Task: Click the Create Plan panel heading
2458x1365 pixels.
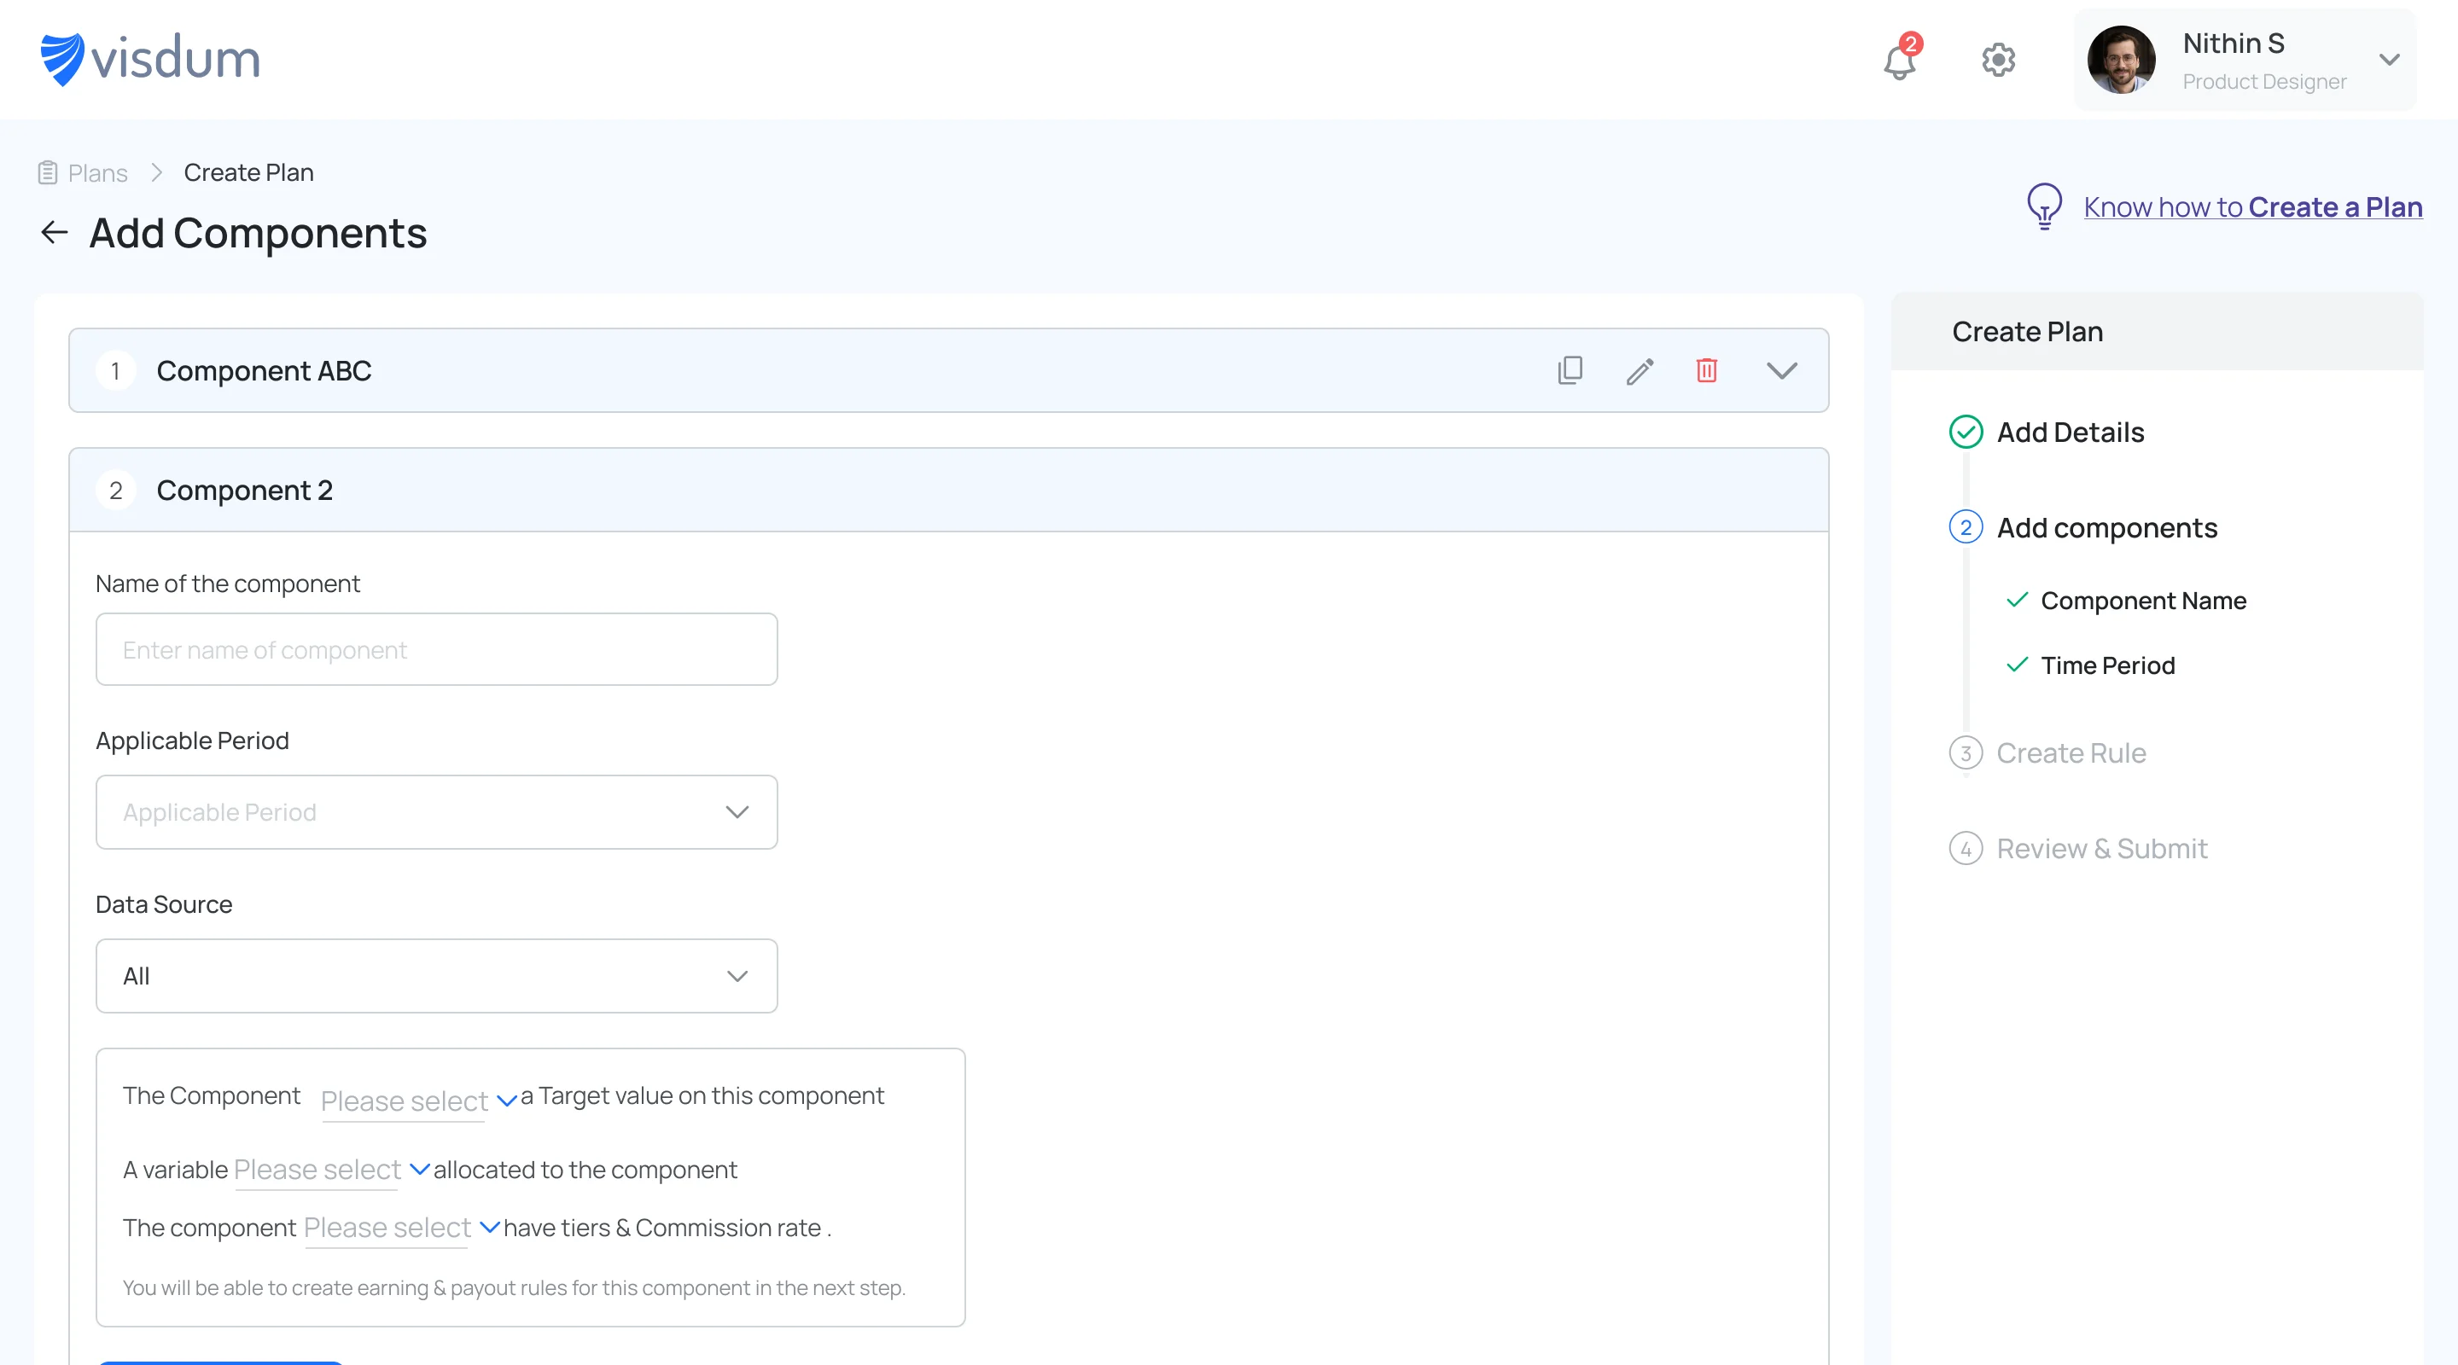Action: click(x=2027, y=331)
